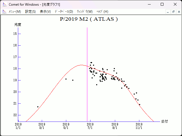Image resolution: width=182 pixels, height=136 pixels.
Task: Maximize the Comet for Windows window
Action: tap(162, 4)
